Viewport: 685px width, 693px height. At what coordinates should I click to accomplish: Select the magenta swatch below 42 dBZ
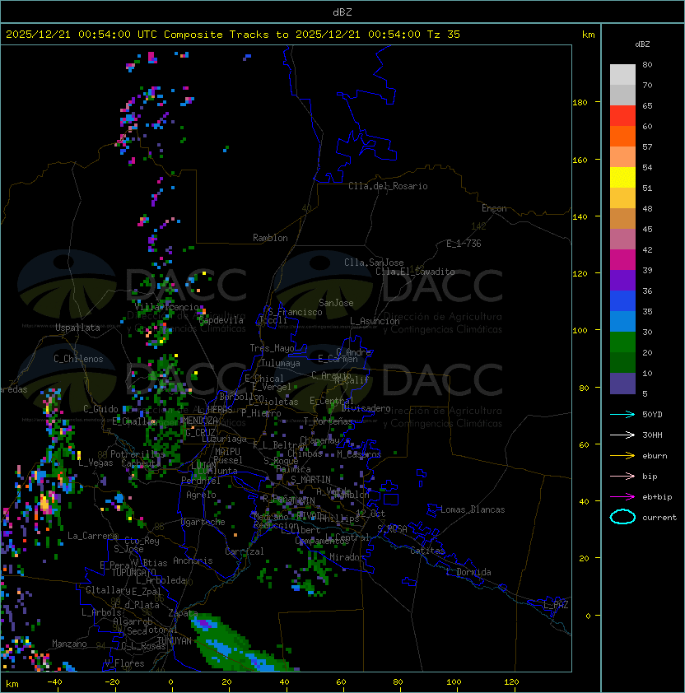(x=622, y=260)
